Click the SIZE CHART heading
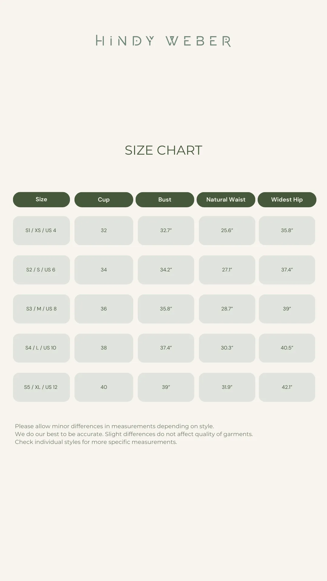This screenshot has height=581, width=327. pyautogui.click(x=163, y=150)
